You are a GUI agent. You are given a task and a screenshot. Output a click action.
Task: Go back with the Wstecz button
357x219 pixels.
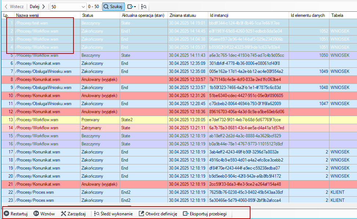click(14, 7)
